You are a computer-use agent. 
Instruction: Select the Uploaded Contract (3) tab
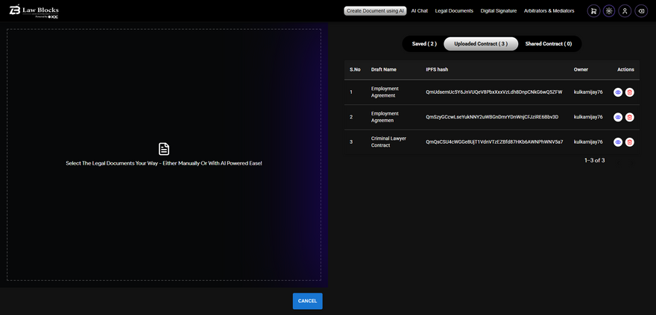(x=482, y=44)
